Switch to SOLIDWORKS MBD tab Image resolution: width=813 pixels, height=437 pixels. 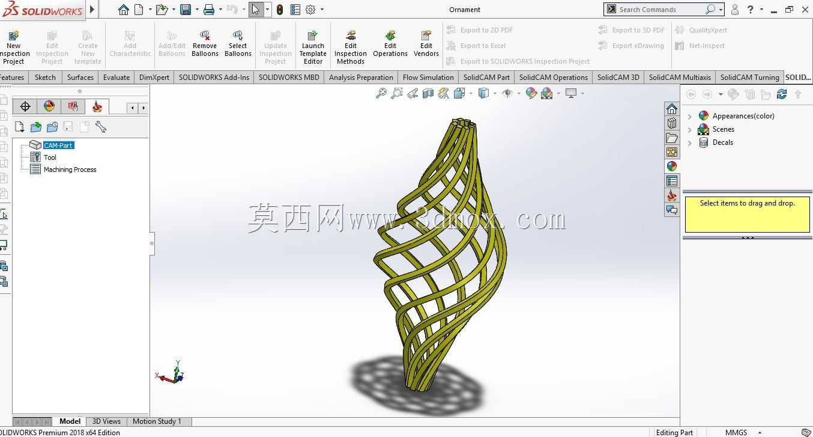[x=289, y=77]
